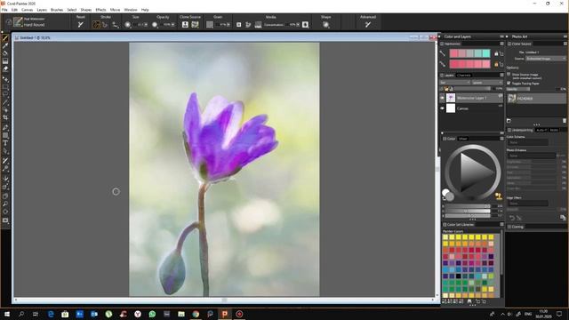Open the clone Source dropdown
Image resolution: width=569 pixels, height=320 pixels.
(546, 59)
